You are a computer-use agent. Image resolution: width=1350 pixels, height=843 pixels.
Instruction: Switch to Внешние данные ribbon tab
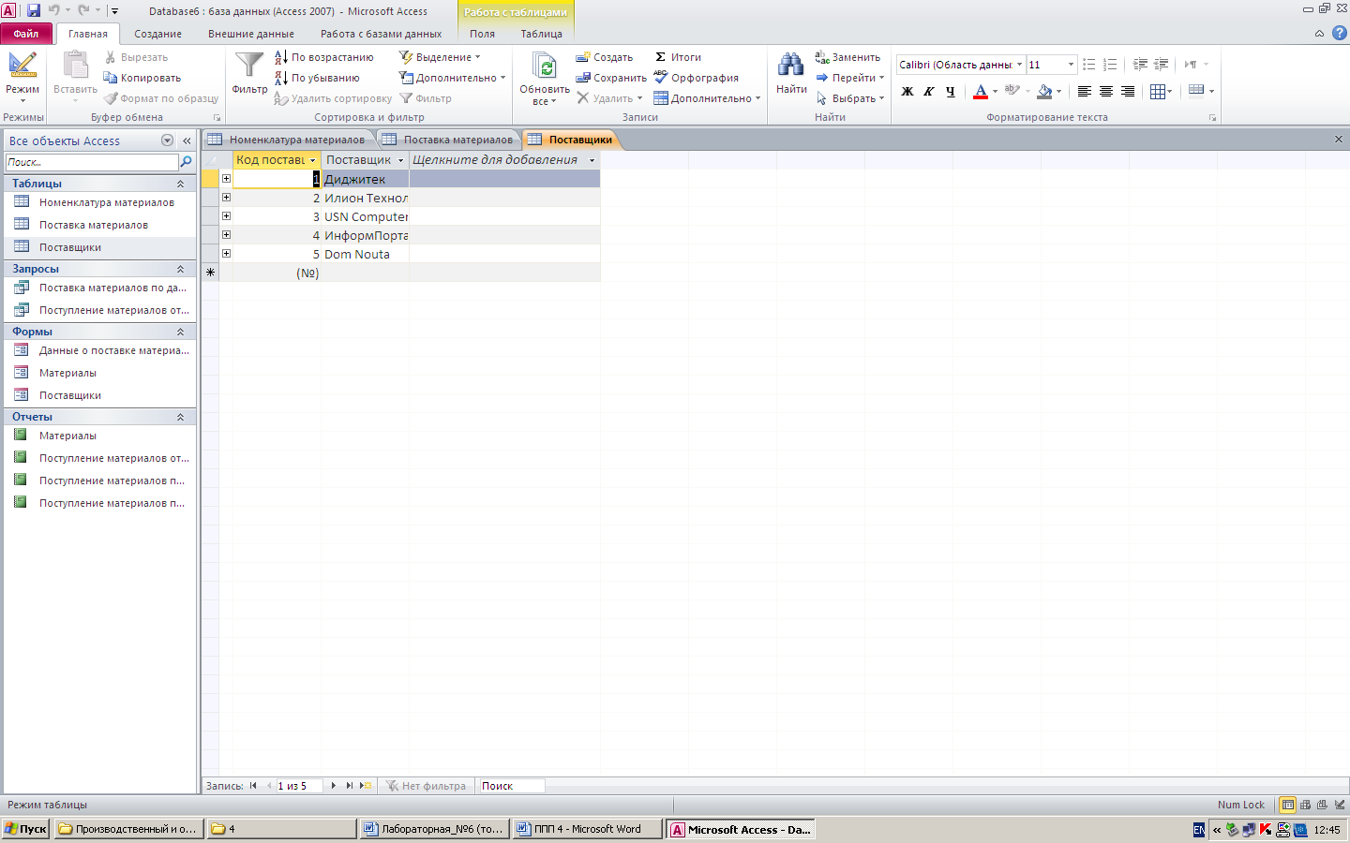point(251,34)
